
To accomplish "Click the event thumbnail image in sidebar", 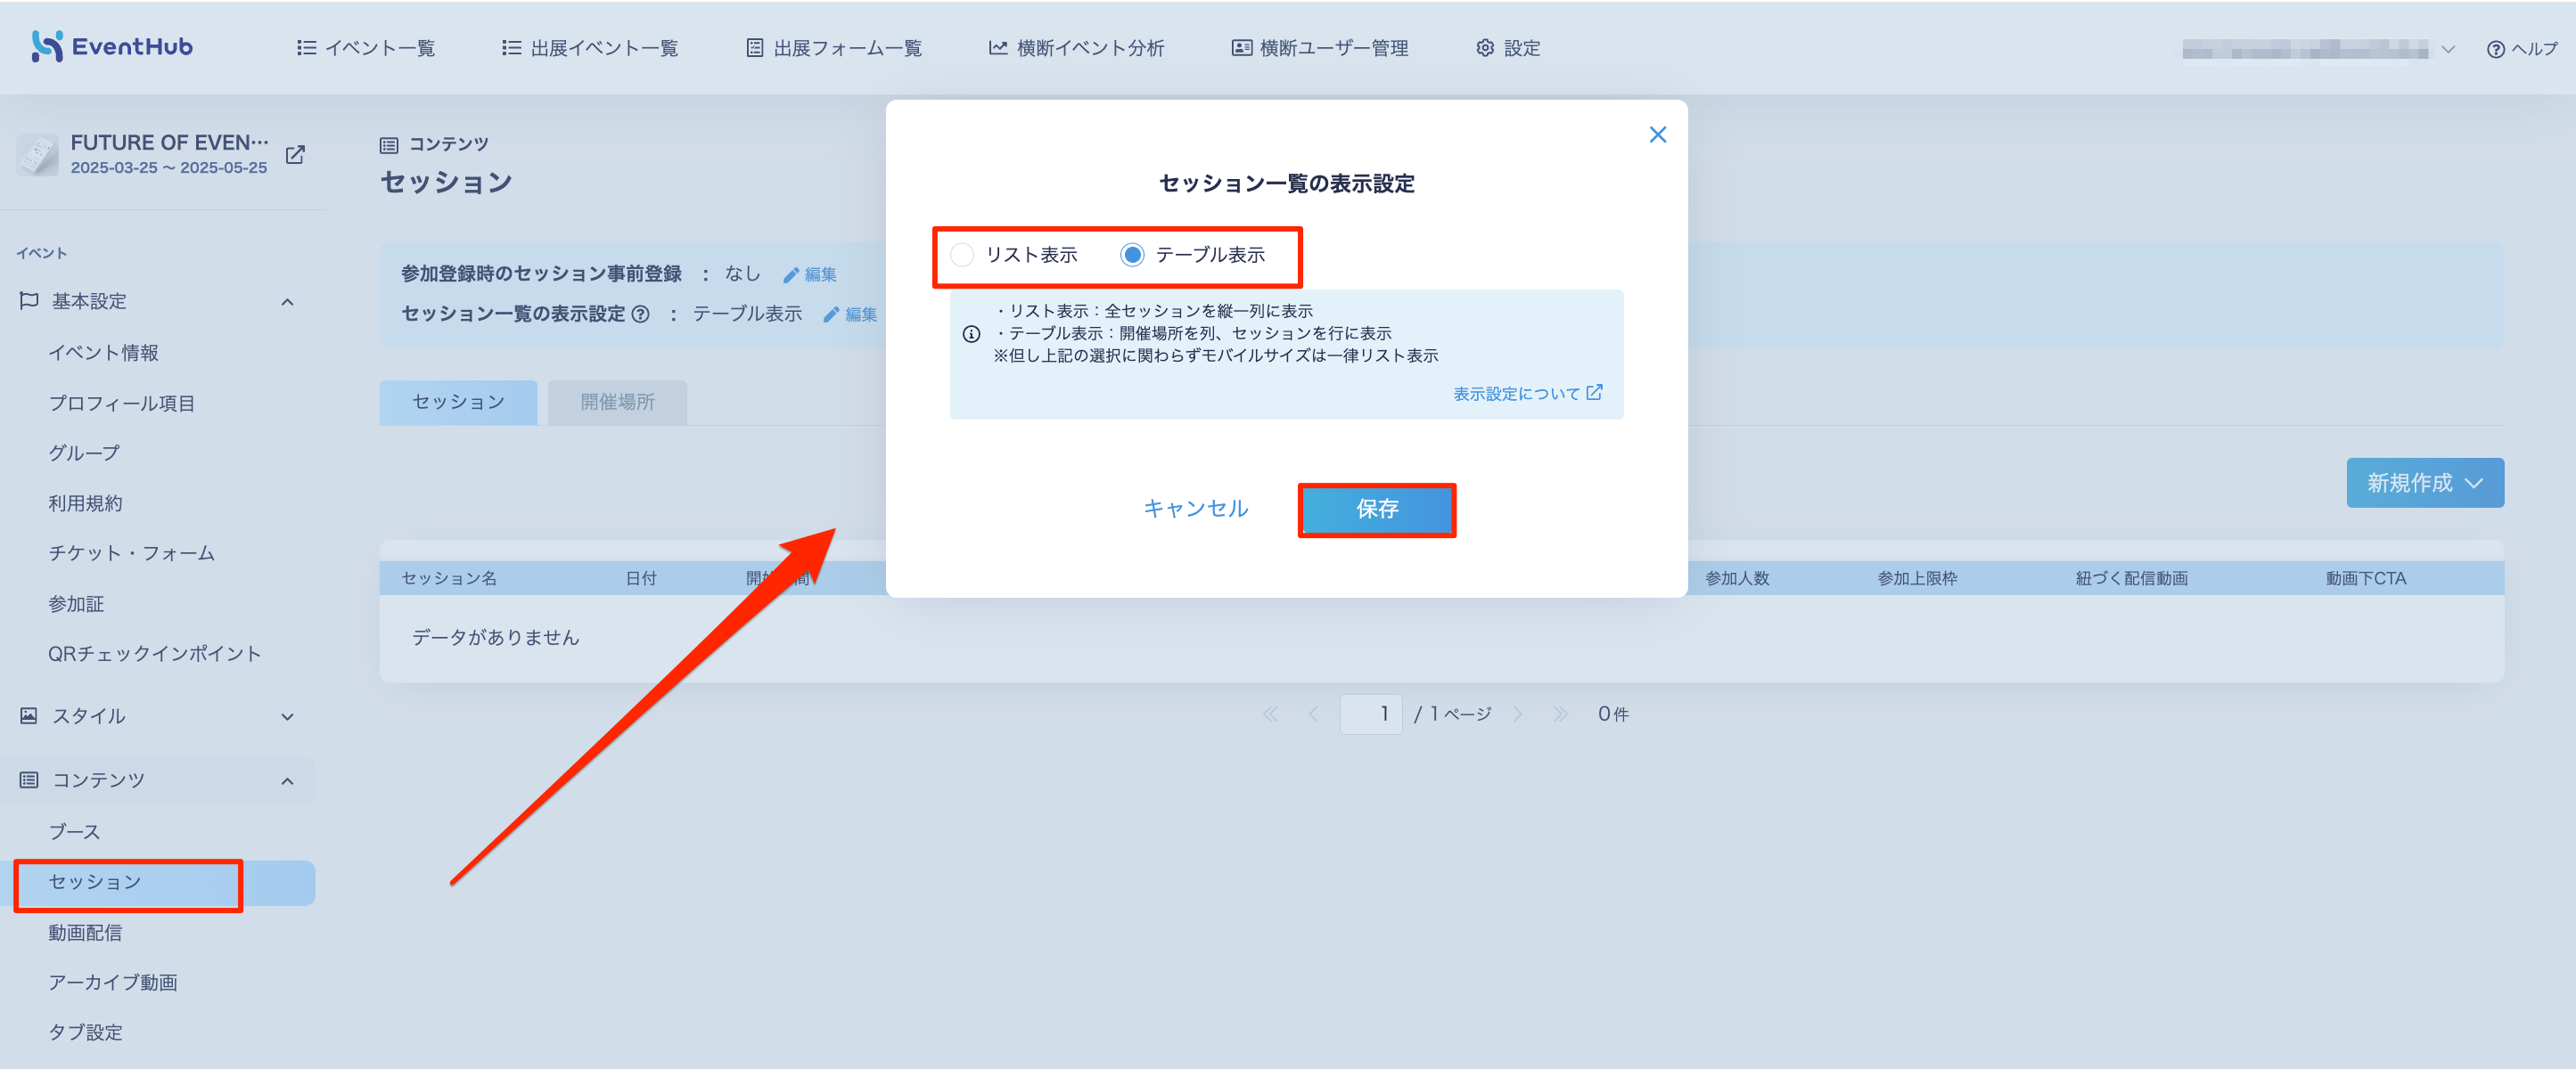I will tap(38, 155).
